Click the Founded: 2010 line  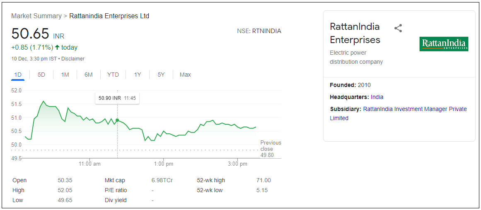coord(350,85)
